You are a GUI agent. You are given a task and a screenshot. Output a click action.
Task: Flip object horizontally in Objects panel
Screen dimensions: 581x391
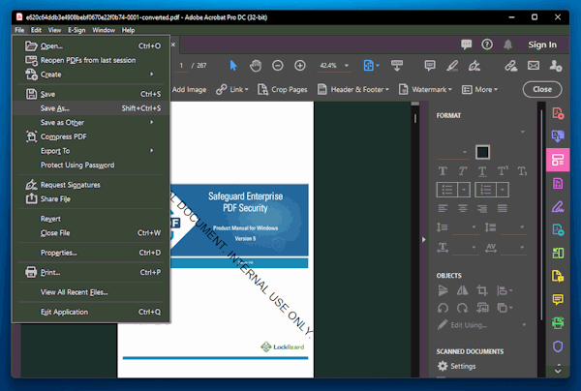pos(462,290)
